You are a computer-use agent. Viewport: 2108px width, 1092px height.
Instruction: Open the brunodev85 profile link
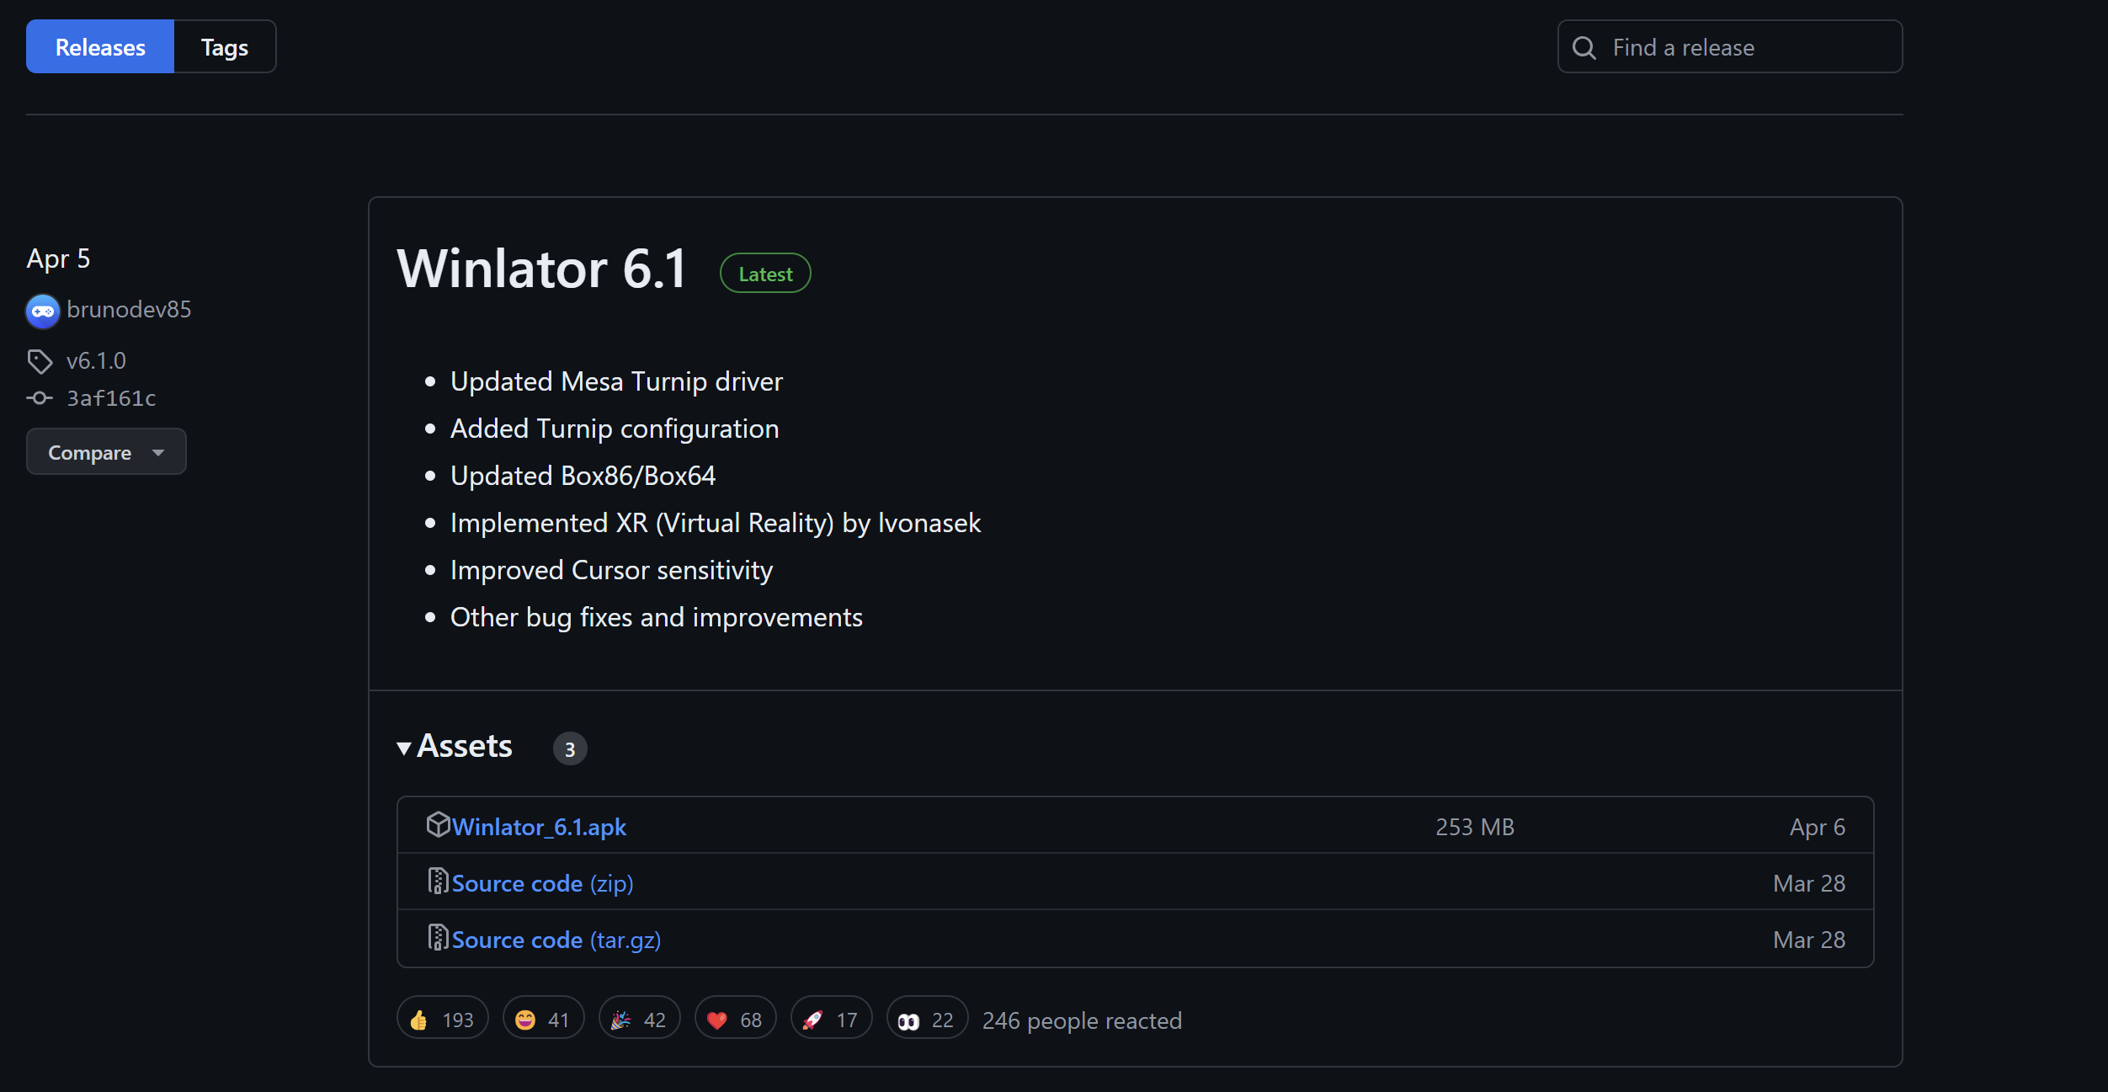pos(129,310)
